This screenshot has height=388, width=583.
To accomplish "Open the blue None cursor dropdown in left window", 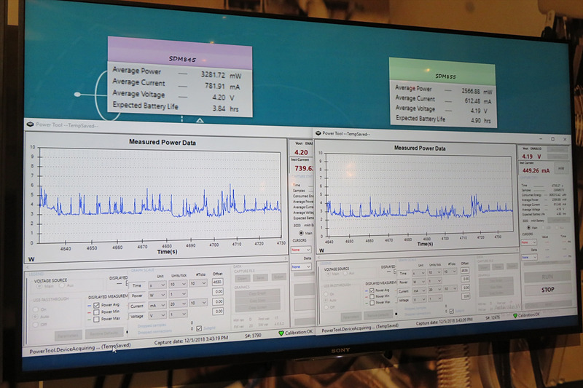I will point(301,266).
